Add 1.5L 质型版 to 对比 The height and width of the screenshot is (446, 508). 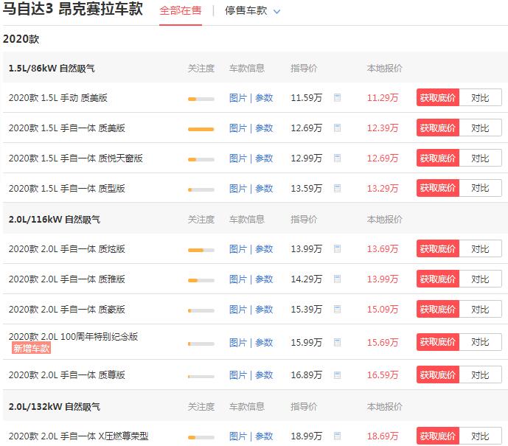click(x=481, y=188)
